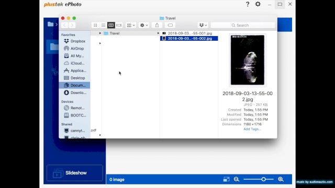
Task: Open Dropbox in Finder sidebar
Action: (74, 41)
